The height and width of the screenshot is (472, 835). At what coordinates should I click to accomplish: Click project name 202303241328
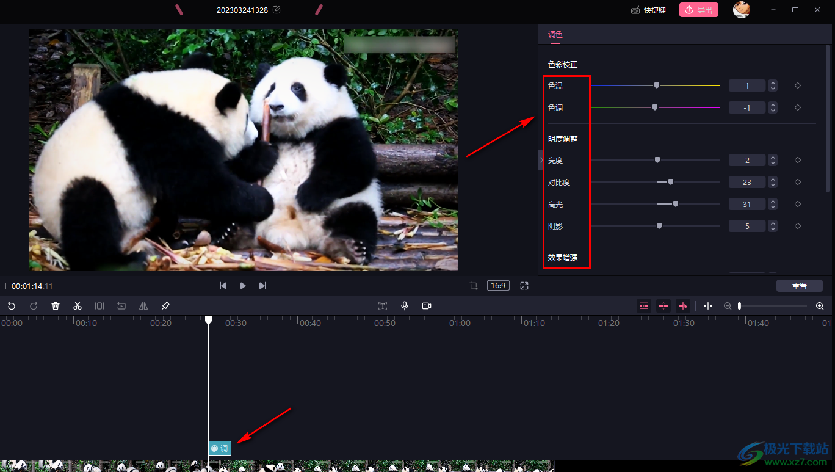(242, 10)
